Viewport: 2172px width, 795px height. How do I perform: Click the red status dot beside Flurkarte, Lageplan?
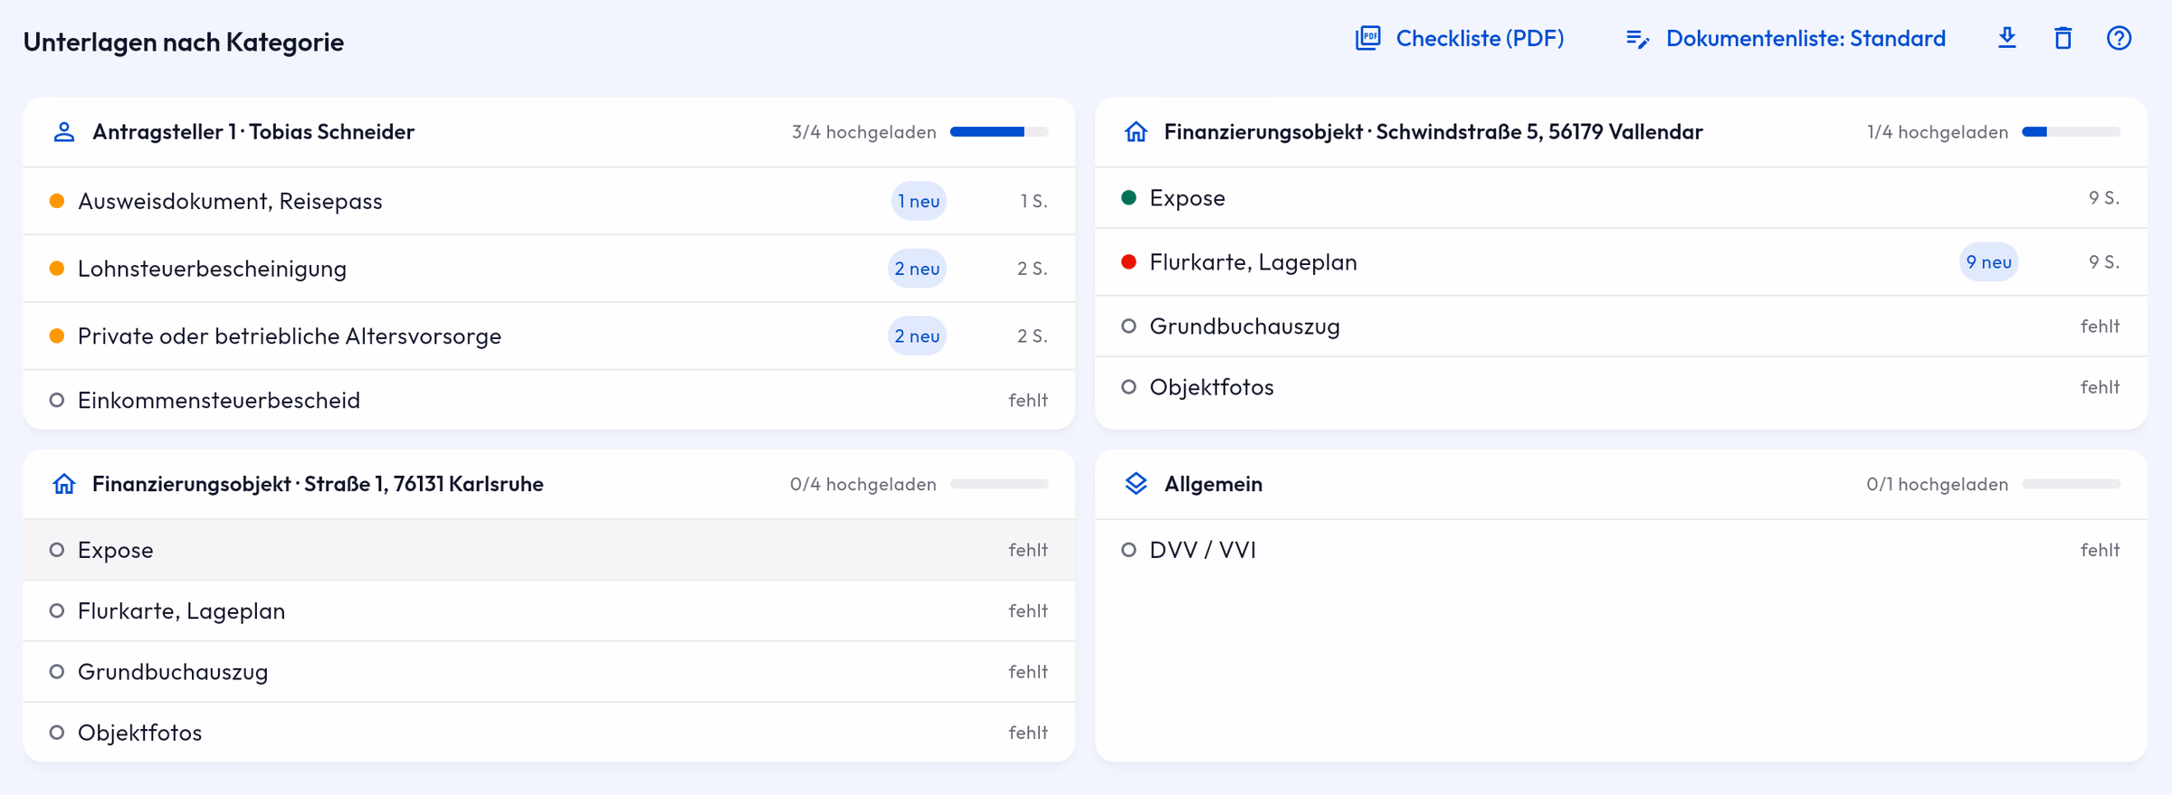(1129, 262)
